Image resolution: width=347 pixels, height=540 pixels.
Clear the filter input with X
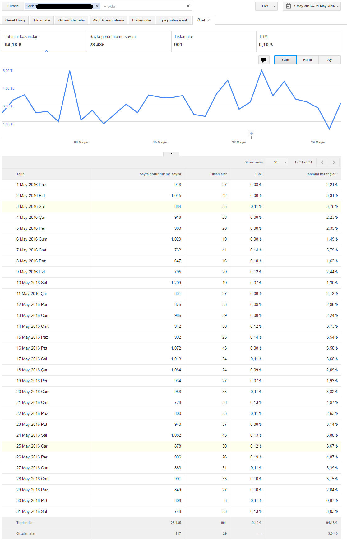pos(188,6)
